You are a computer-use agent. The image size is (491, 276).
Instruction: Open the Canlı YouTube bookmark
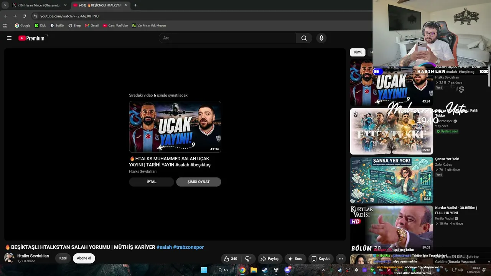115,26
